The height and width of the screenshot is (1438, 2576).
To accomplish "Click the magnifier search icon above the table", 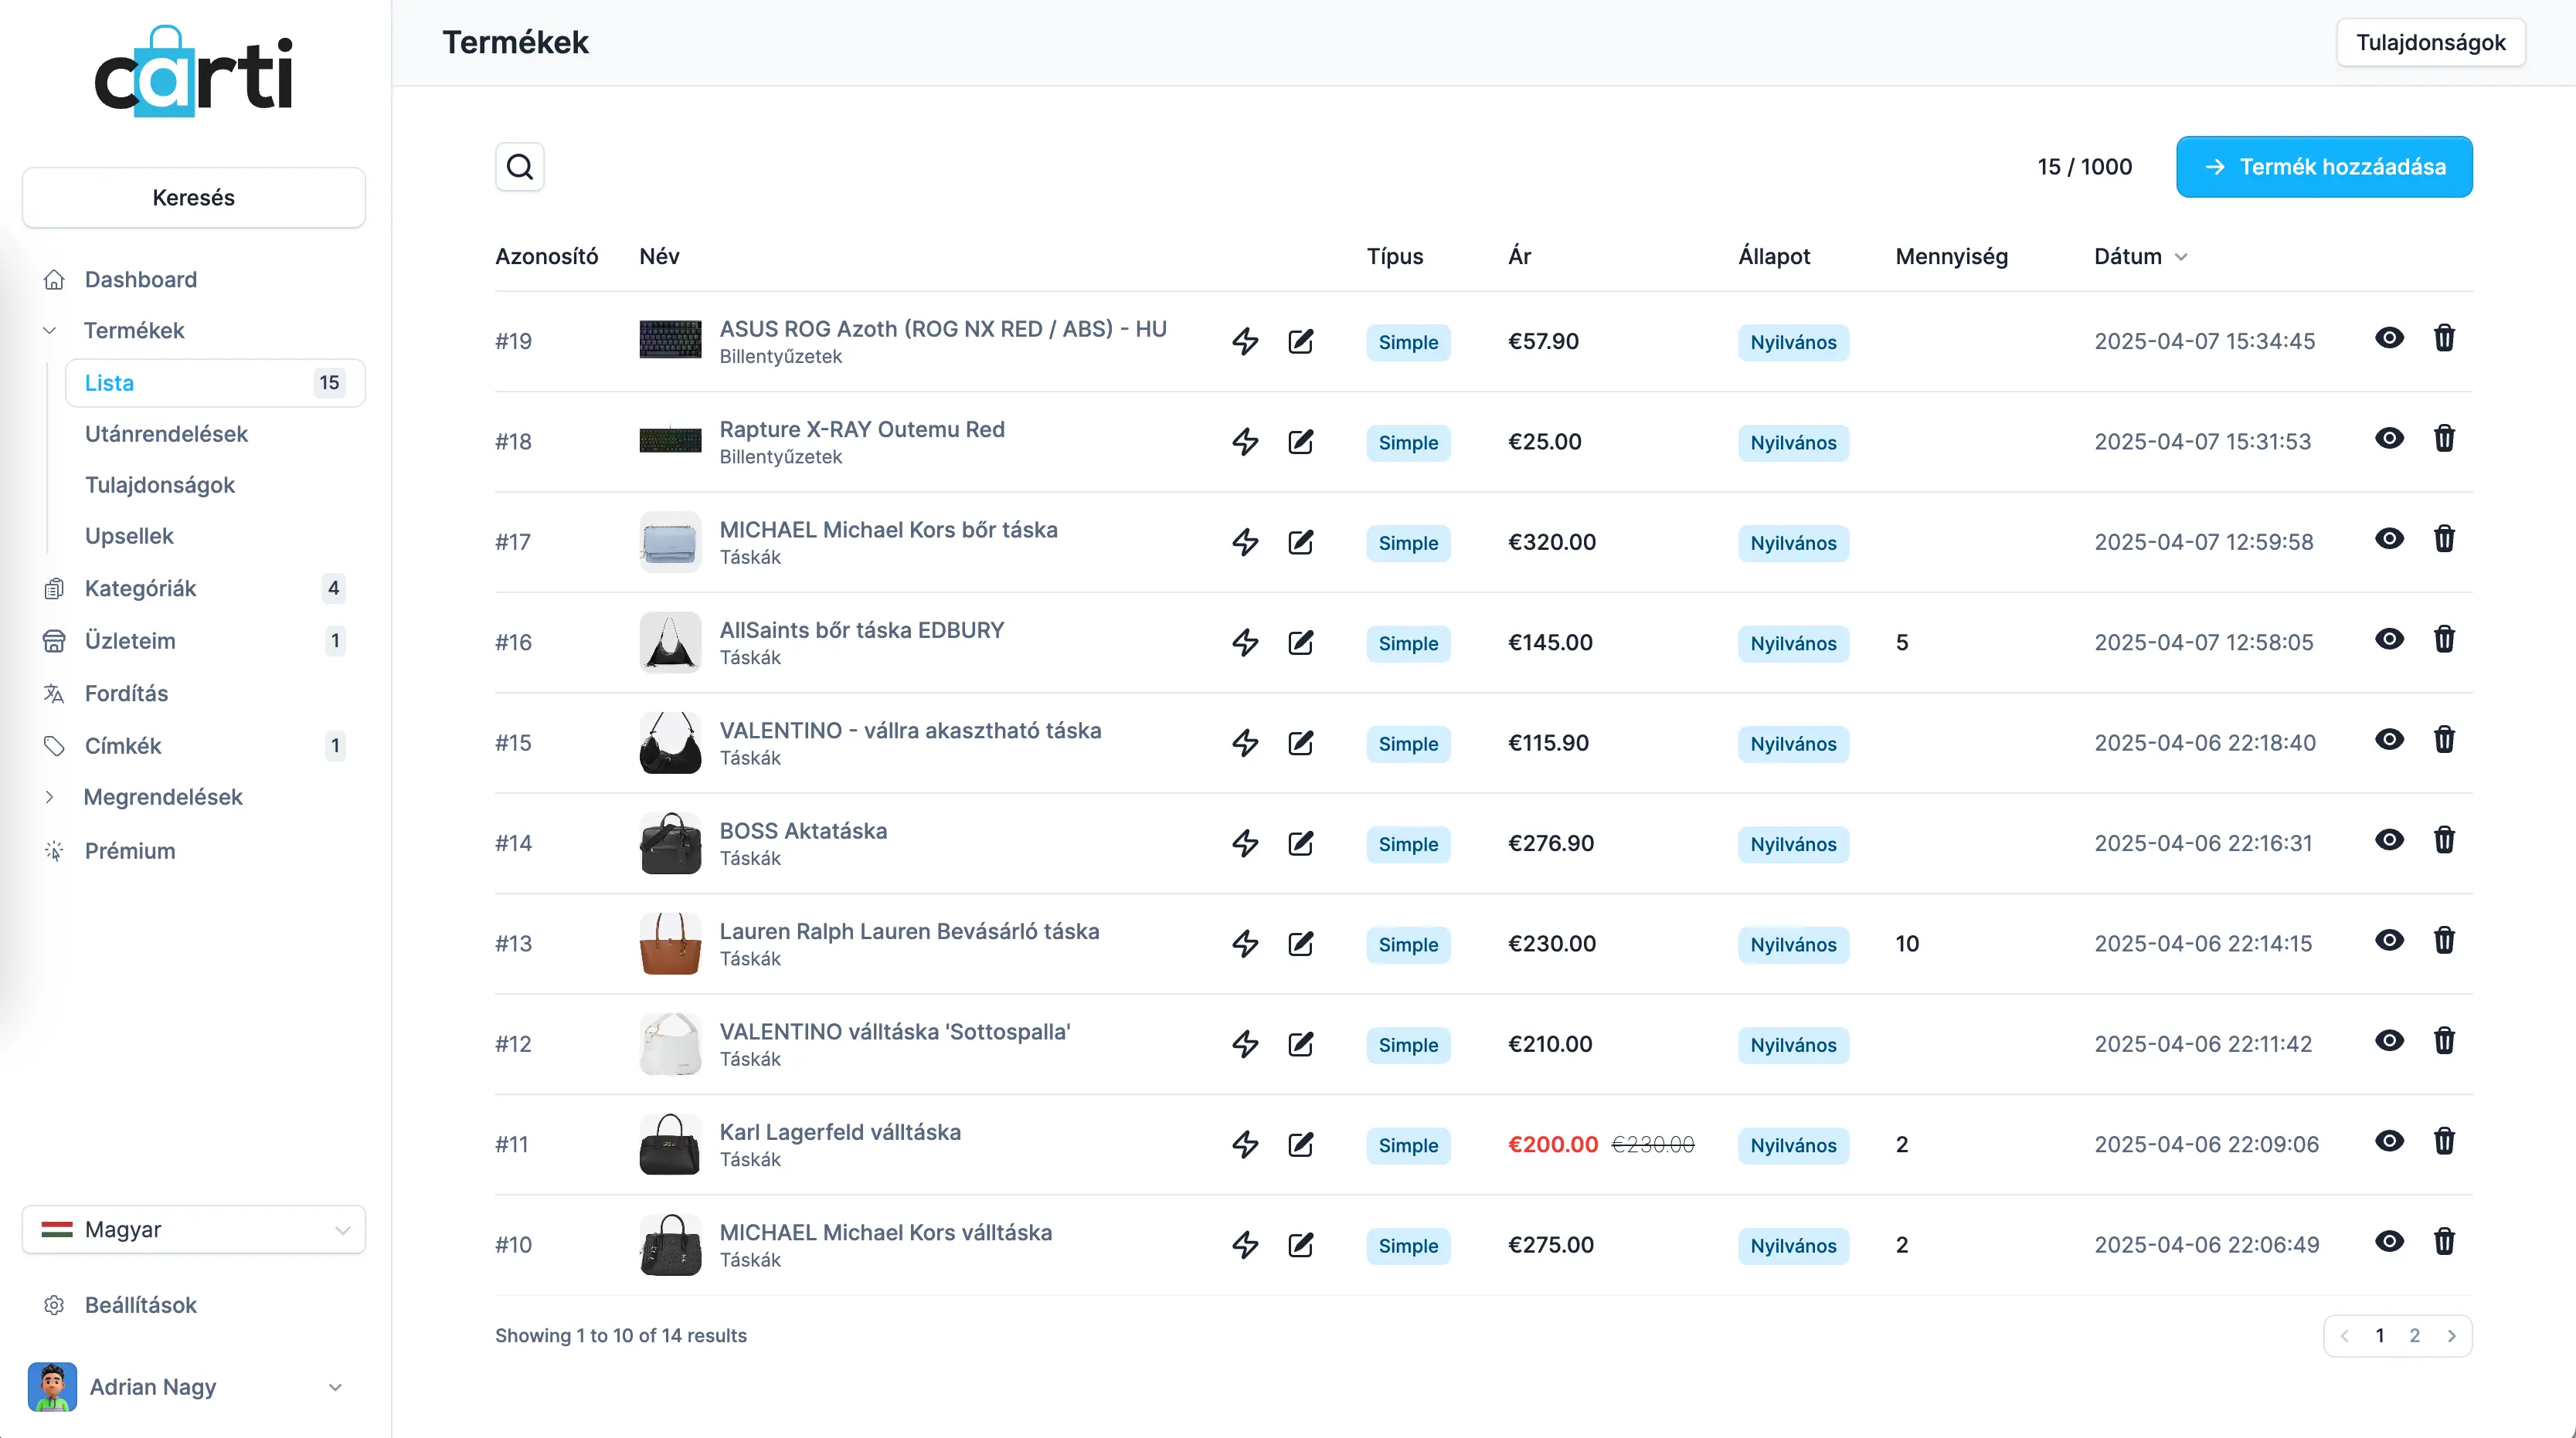I will (x=520, y=167).
